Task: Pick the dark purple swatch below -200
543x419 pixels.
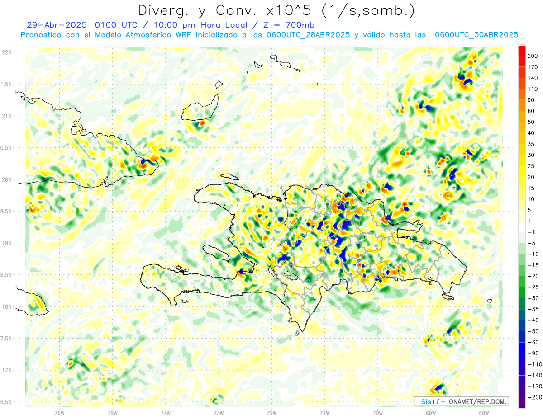Action: 522,403
